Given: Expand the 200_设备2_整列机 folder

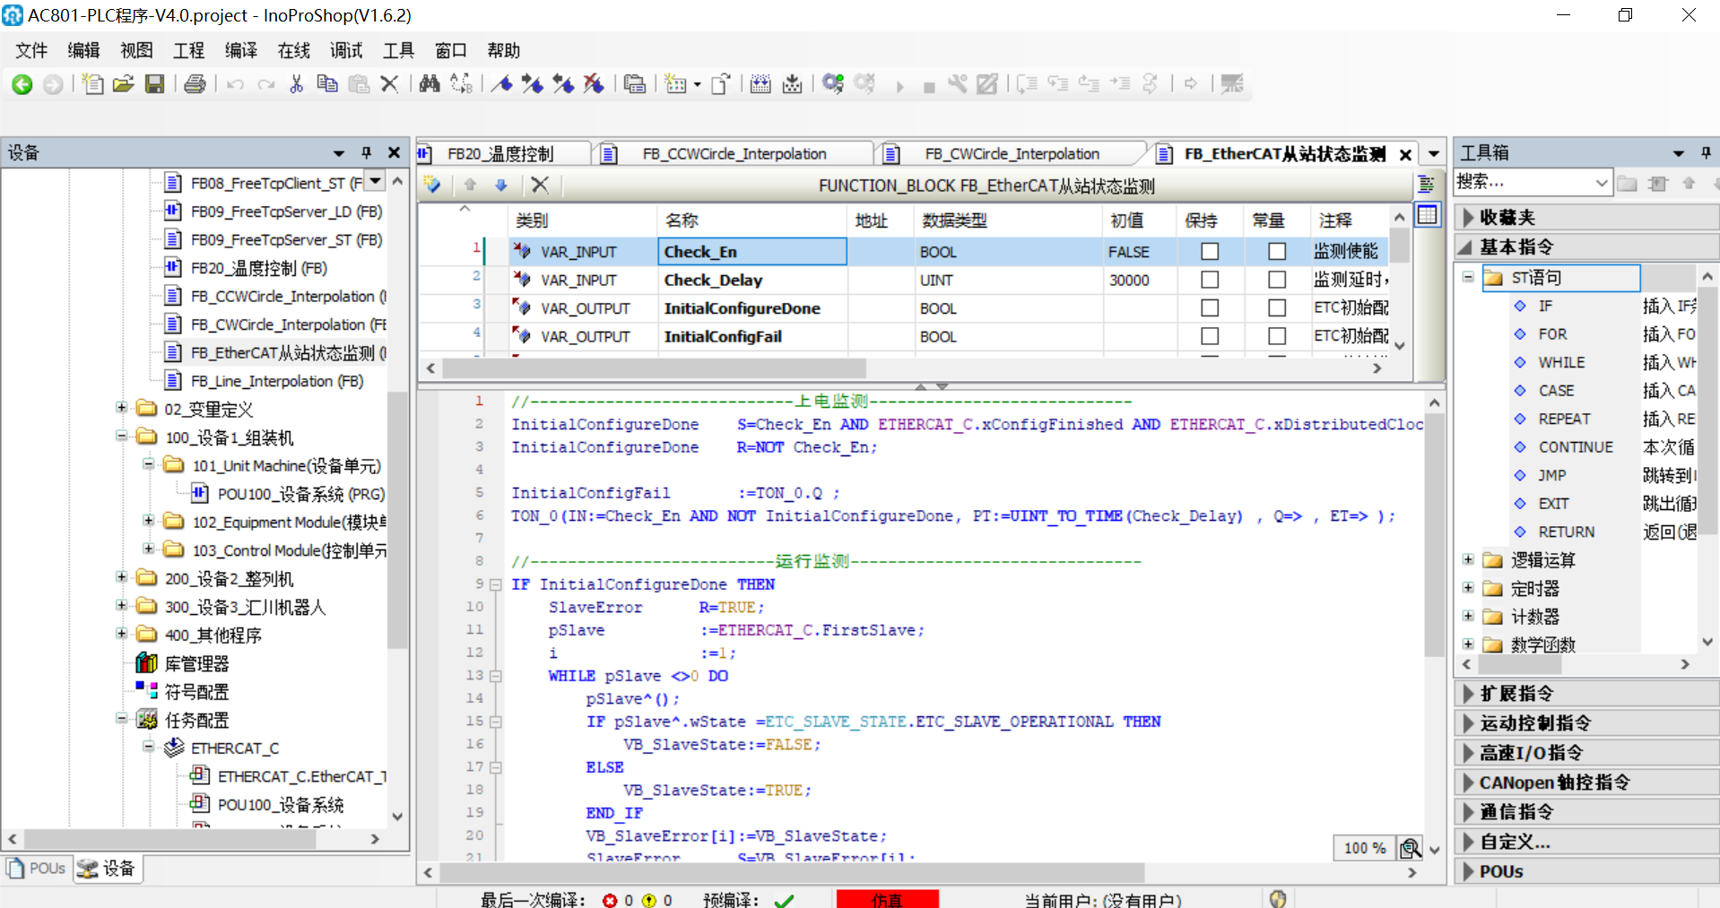Looking at the screenshot, I should point(121,577).
